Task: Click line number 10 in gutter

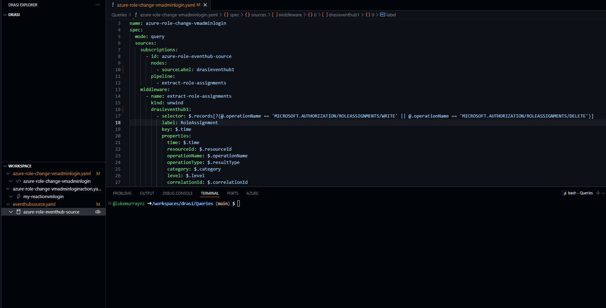Action: (x=118, y=69)
